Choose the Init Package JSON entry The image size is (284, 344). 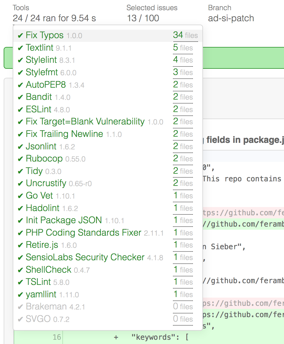108,220
